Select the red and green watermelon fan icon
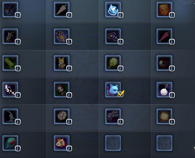 point(10,143)
